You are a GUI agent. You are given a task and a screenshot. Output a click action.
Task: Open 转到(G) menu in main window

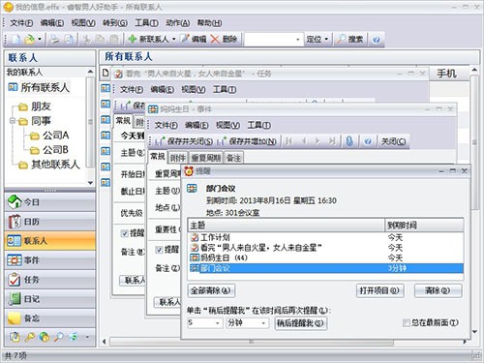tap(115, 23)
